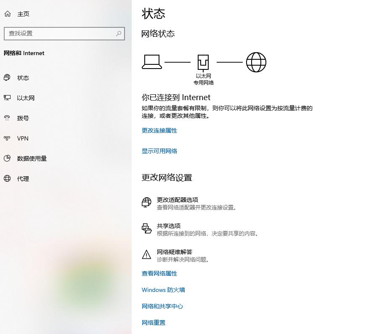Open the 代理 (Proxy) settings page
The width and height of the screenshot is (382, 334).
click(x=23, y=179)
